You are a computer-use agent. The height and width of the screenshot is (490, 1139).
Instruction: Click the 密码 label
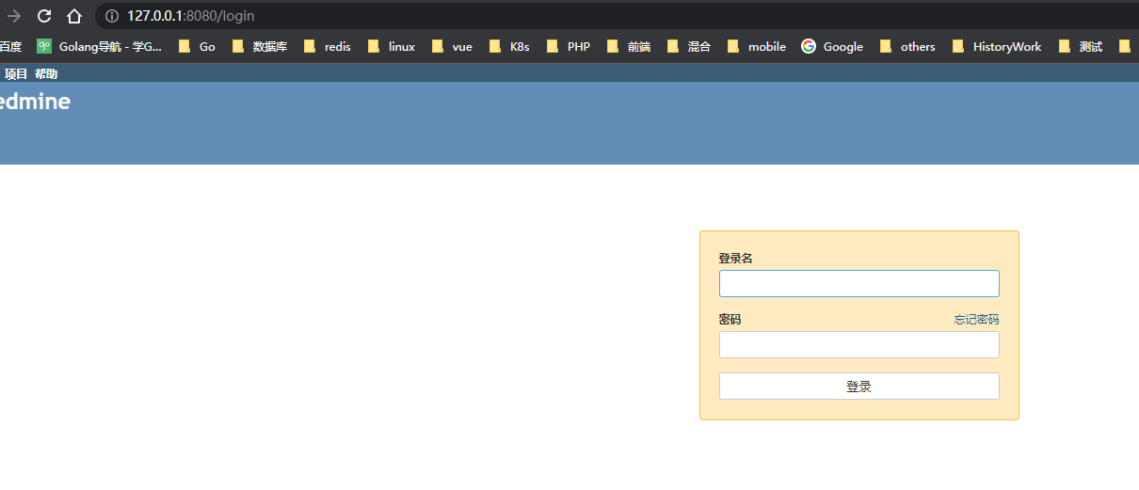click(x=730, y=320)
